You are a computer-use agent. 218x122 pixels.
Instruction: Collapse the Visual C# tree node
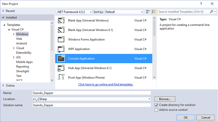tap(9, 29)
